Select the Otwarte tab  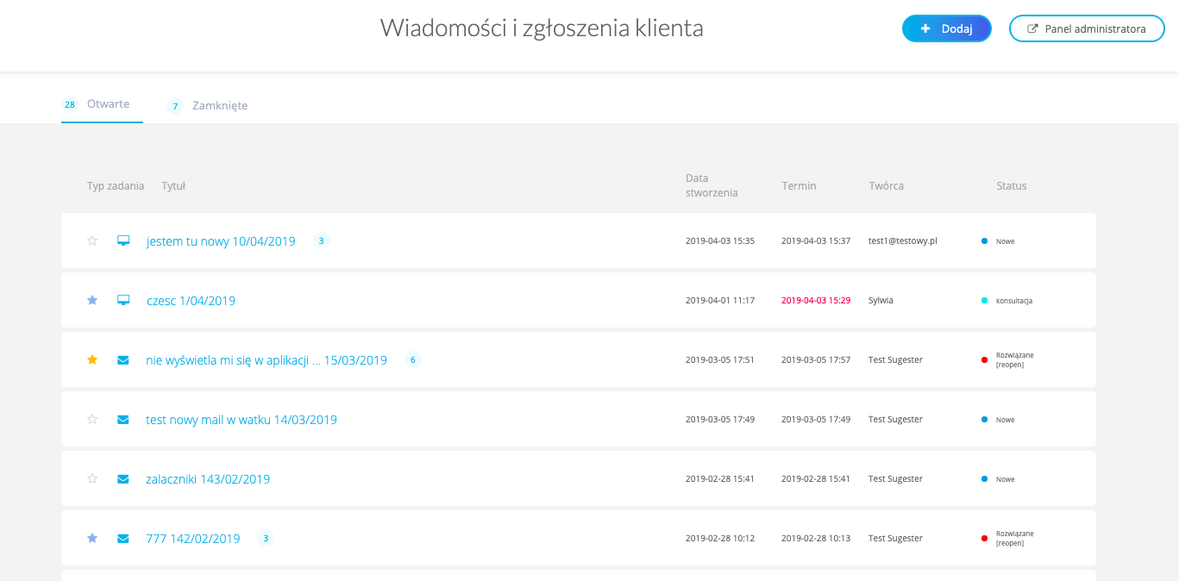tap(107, 103)
